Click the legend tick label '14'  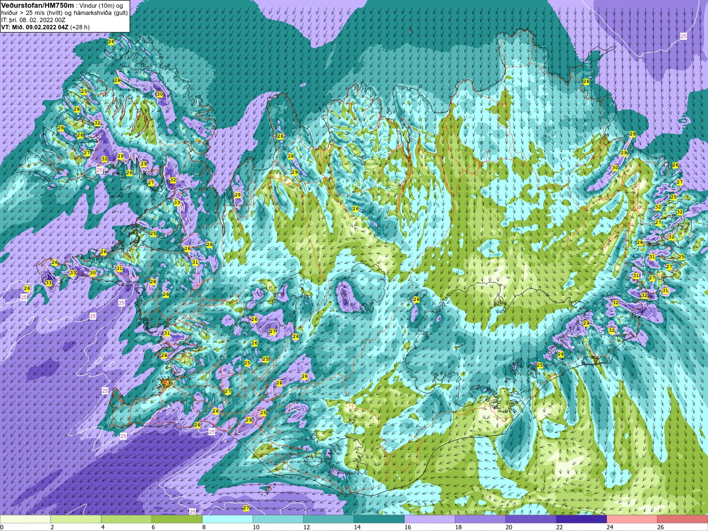357,527
